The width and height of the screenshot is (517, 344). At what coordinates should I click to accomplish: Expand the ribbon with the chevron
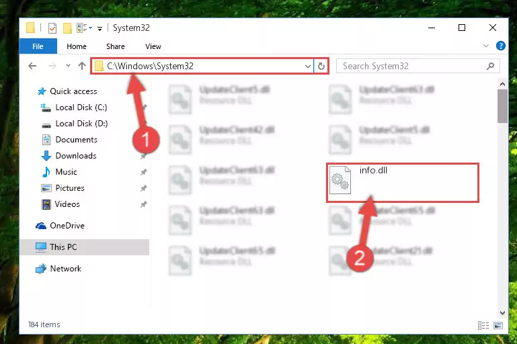pos(485,46)
